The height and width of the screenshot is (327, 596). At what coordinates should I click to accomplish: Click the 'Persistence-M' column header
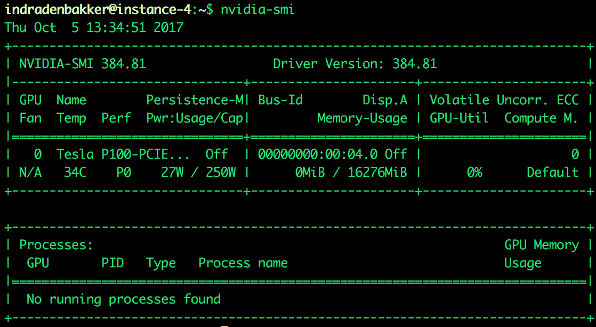coord(195,100)
